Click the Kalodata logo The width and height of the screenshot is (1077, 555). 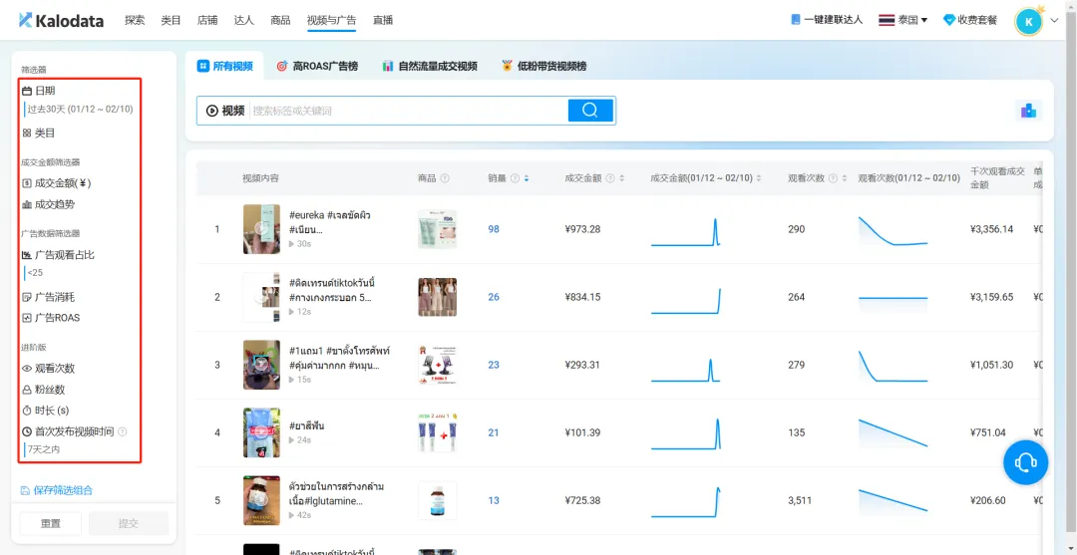click(61, 21)
